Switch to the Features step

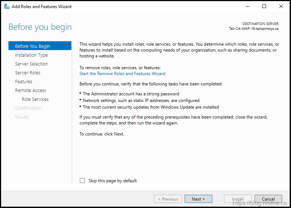click(x=24, y=81)
